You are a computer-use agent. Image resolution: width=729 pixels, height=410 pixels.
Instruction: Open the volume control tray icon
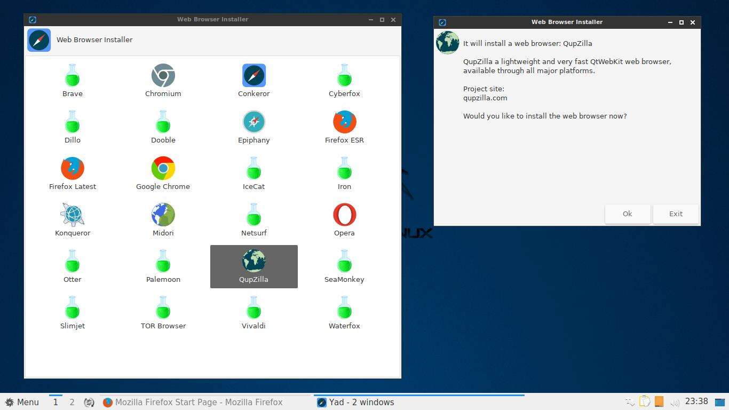pos(674,402)
